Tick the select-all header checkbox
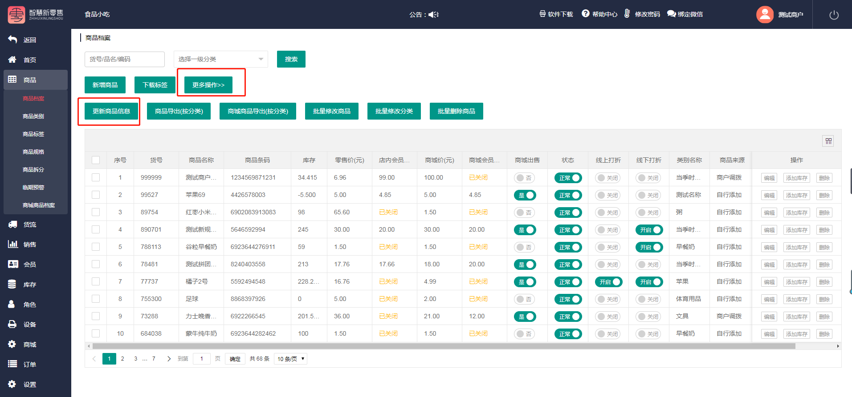852x397 pixels. 96,160
